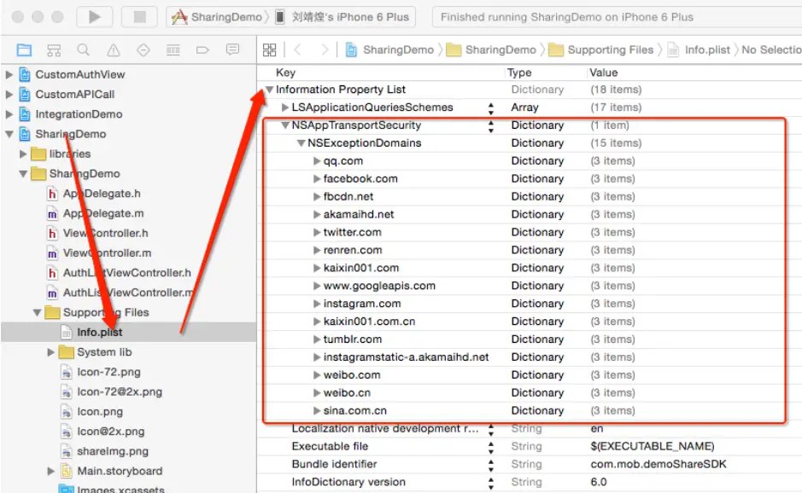Viewport: 802px width, 493px height.
Task: Click the Type column header
Action: tap(519, 72)
